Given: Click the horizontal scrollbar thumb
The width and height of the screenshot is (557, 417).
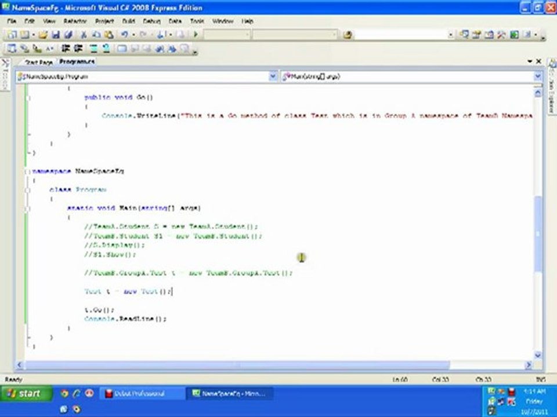Looking at the screenshot, I should tap(237, 365).
